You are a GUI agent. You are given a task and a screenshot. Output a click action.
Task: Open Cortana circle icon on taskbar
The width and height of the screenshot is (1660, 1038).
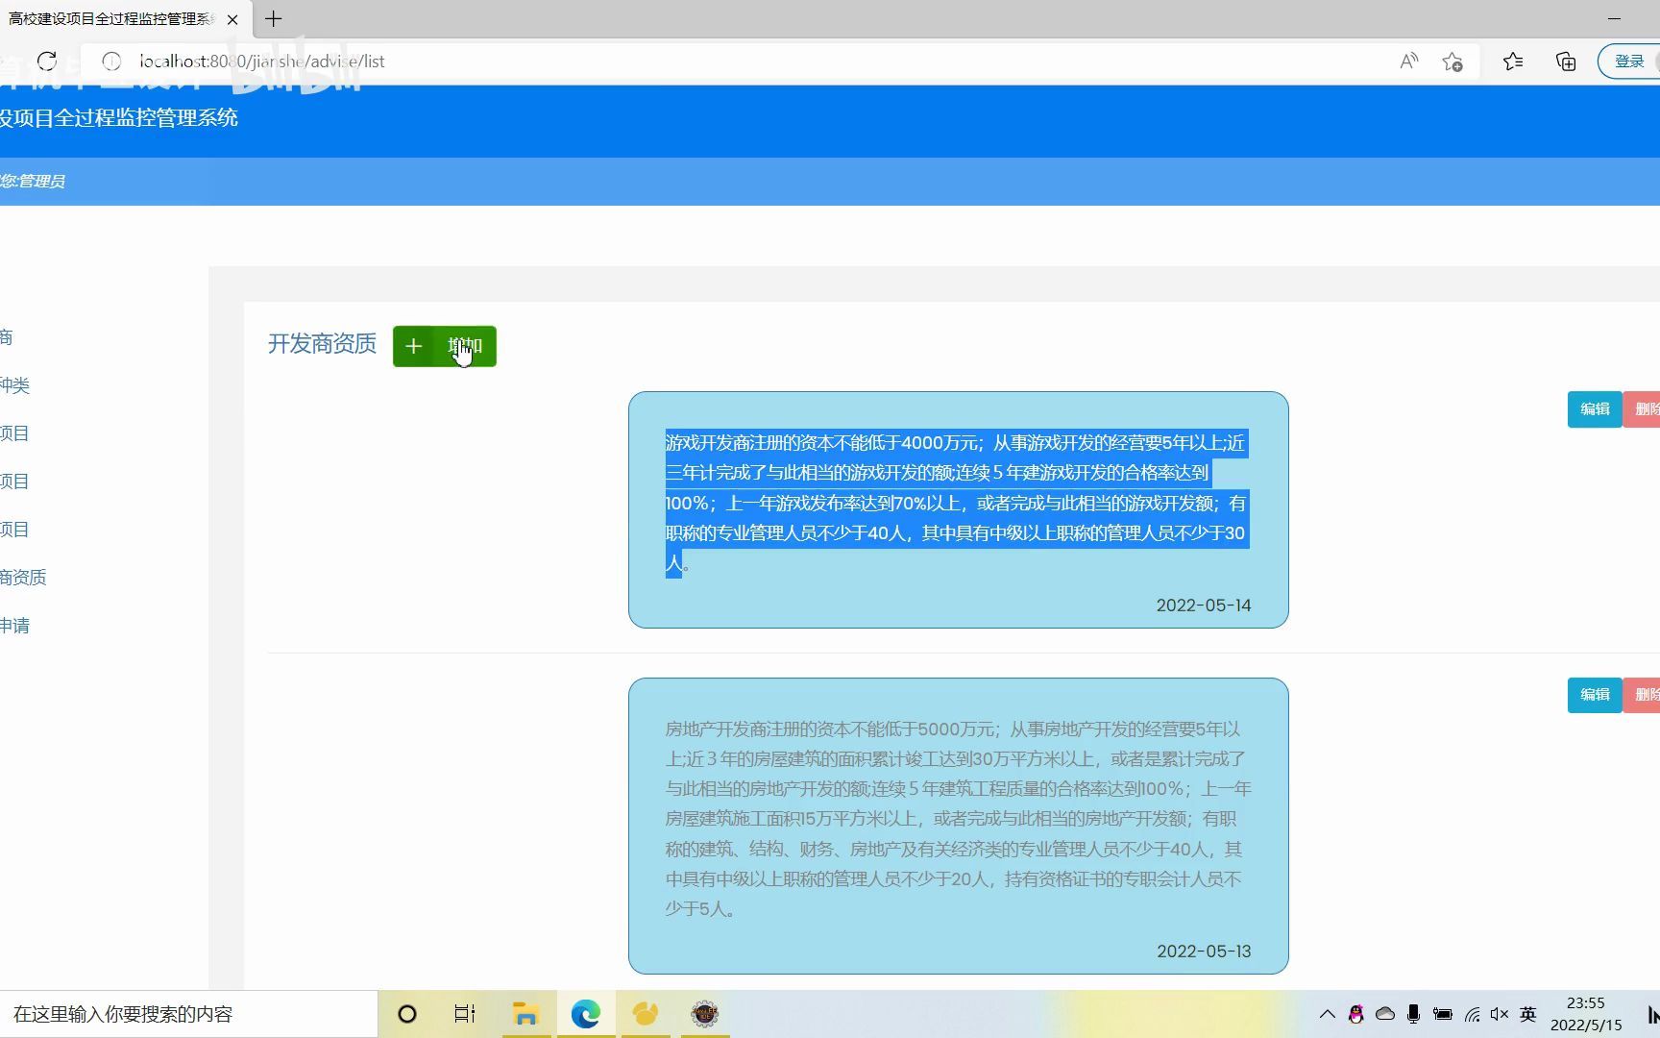point(407,1014)
